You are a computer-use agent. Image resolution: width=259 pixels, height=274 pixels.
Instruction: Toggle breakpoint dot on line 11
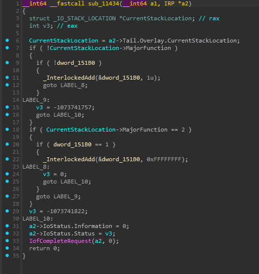[x=7, y=78]
